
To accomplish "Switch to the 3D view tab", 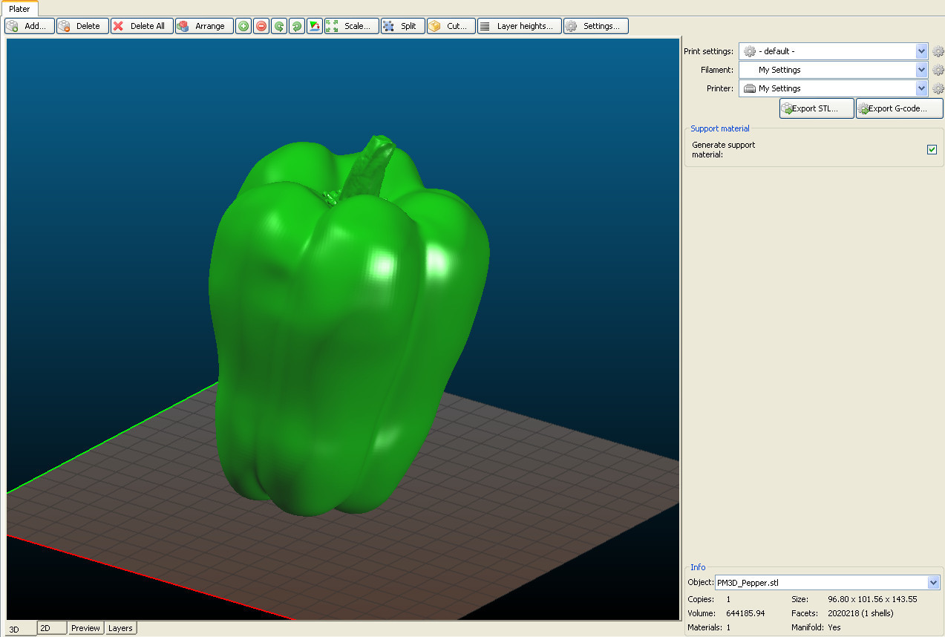I will pyautogui.click(x=19, y=629).
